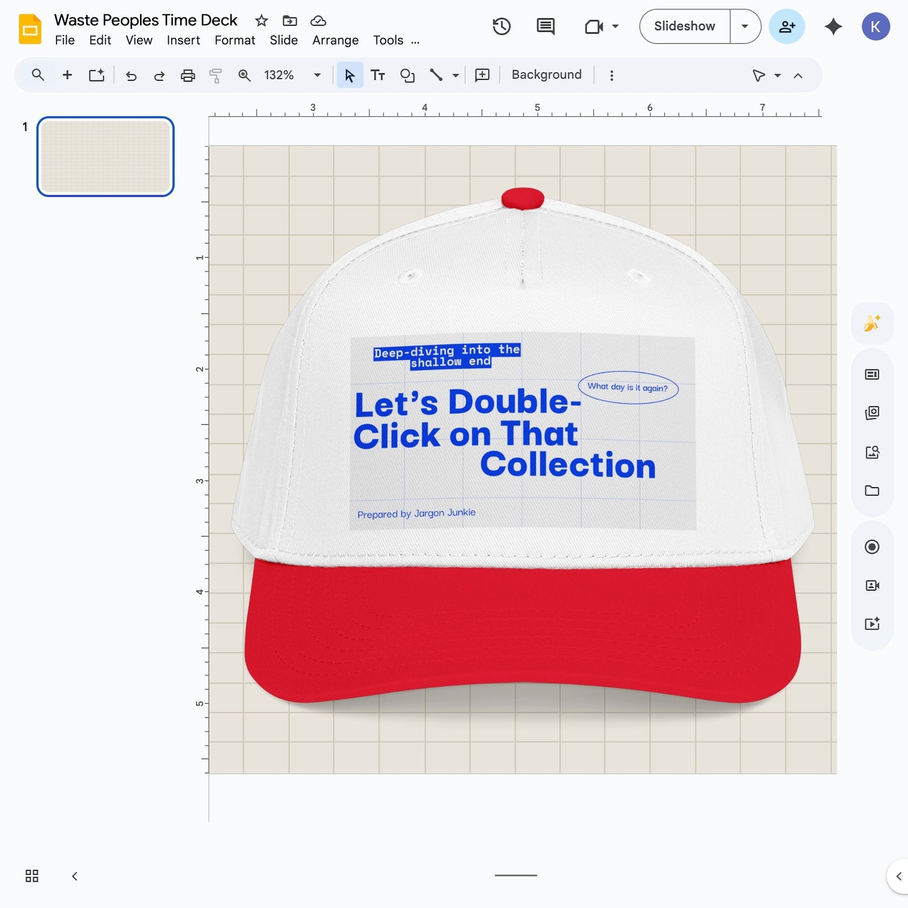Screen dimensions: 908x908
Task: Open the Google Slides home icon
Action: point(30,29)
